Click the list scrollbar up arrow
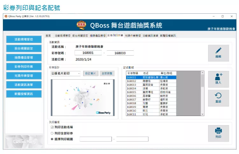 pos(202,73)
